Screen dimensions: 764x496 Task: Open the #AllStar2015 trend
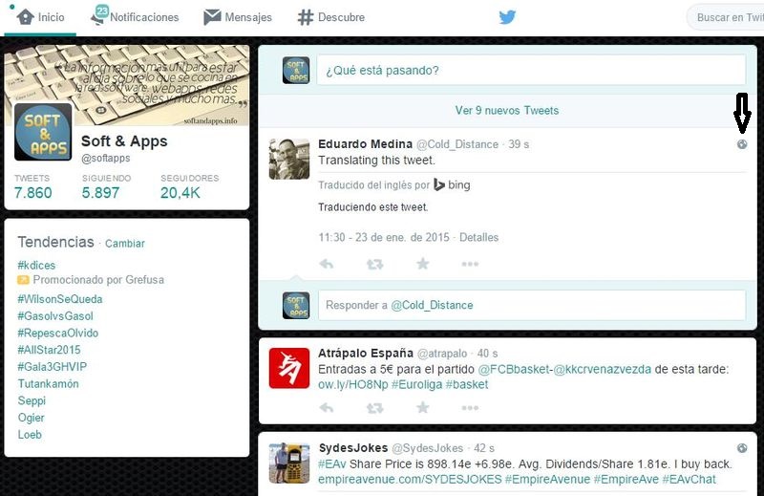coord(50,350)
